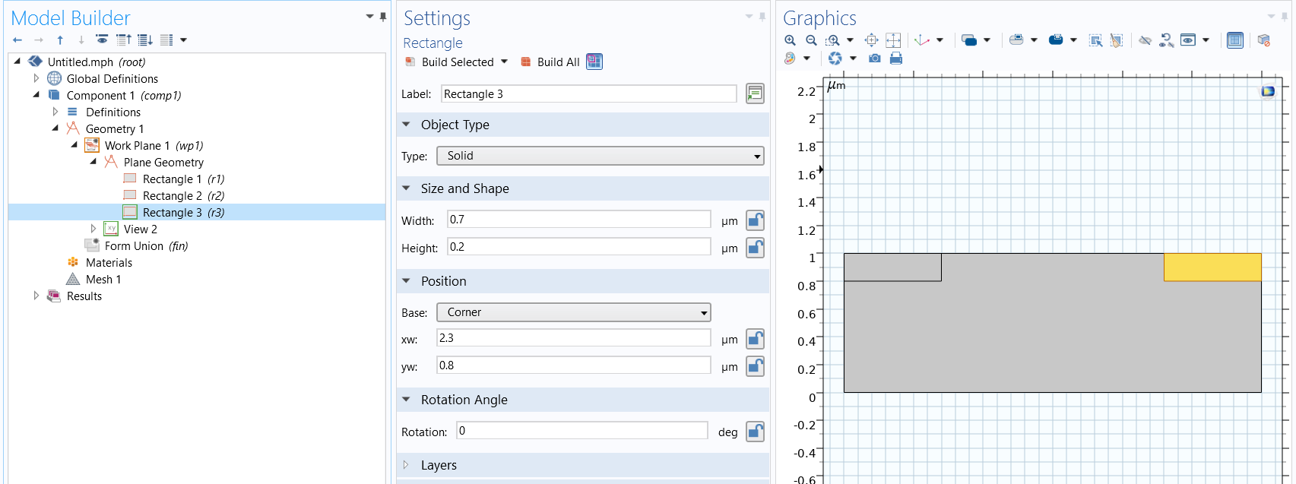The image size is (1296, 484).
Task: Toggle the lock icon beside Width field
Action: click(755, 220)
